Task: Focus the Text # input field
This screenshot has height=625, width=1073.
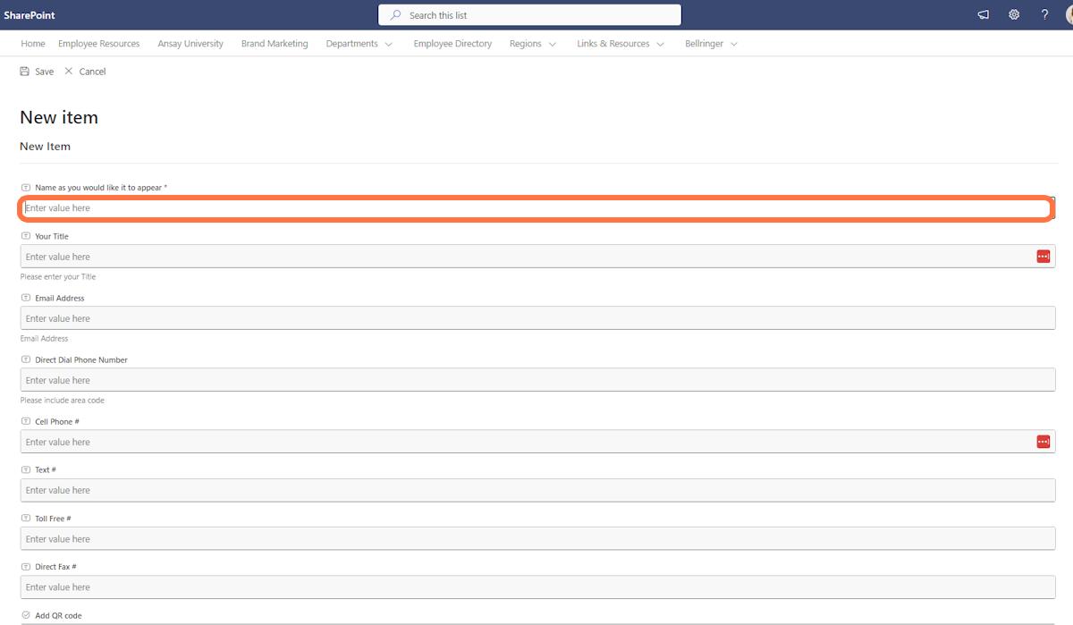Action: coord(537,490)
